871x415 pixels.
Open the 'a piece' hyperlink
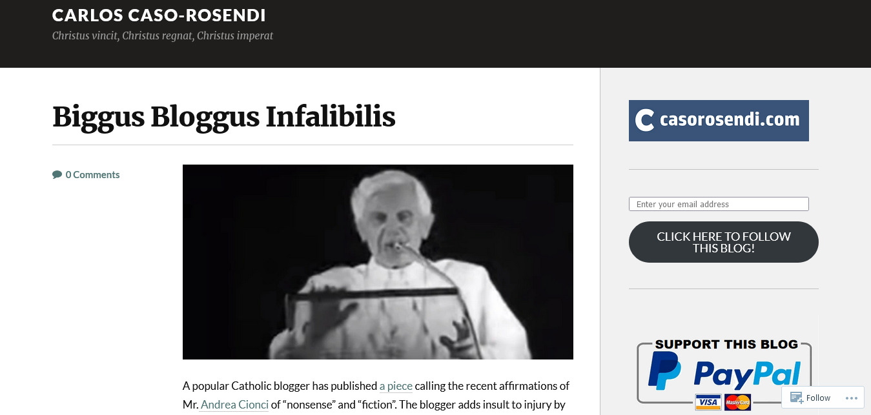click(x=396, y=386)
